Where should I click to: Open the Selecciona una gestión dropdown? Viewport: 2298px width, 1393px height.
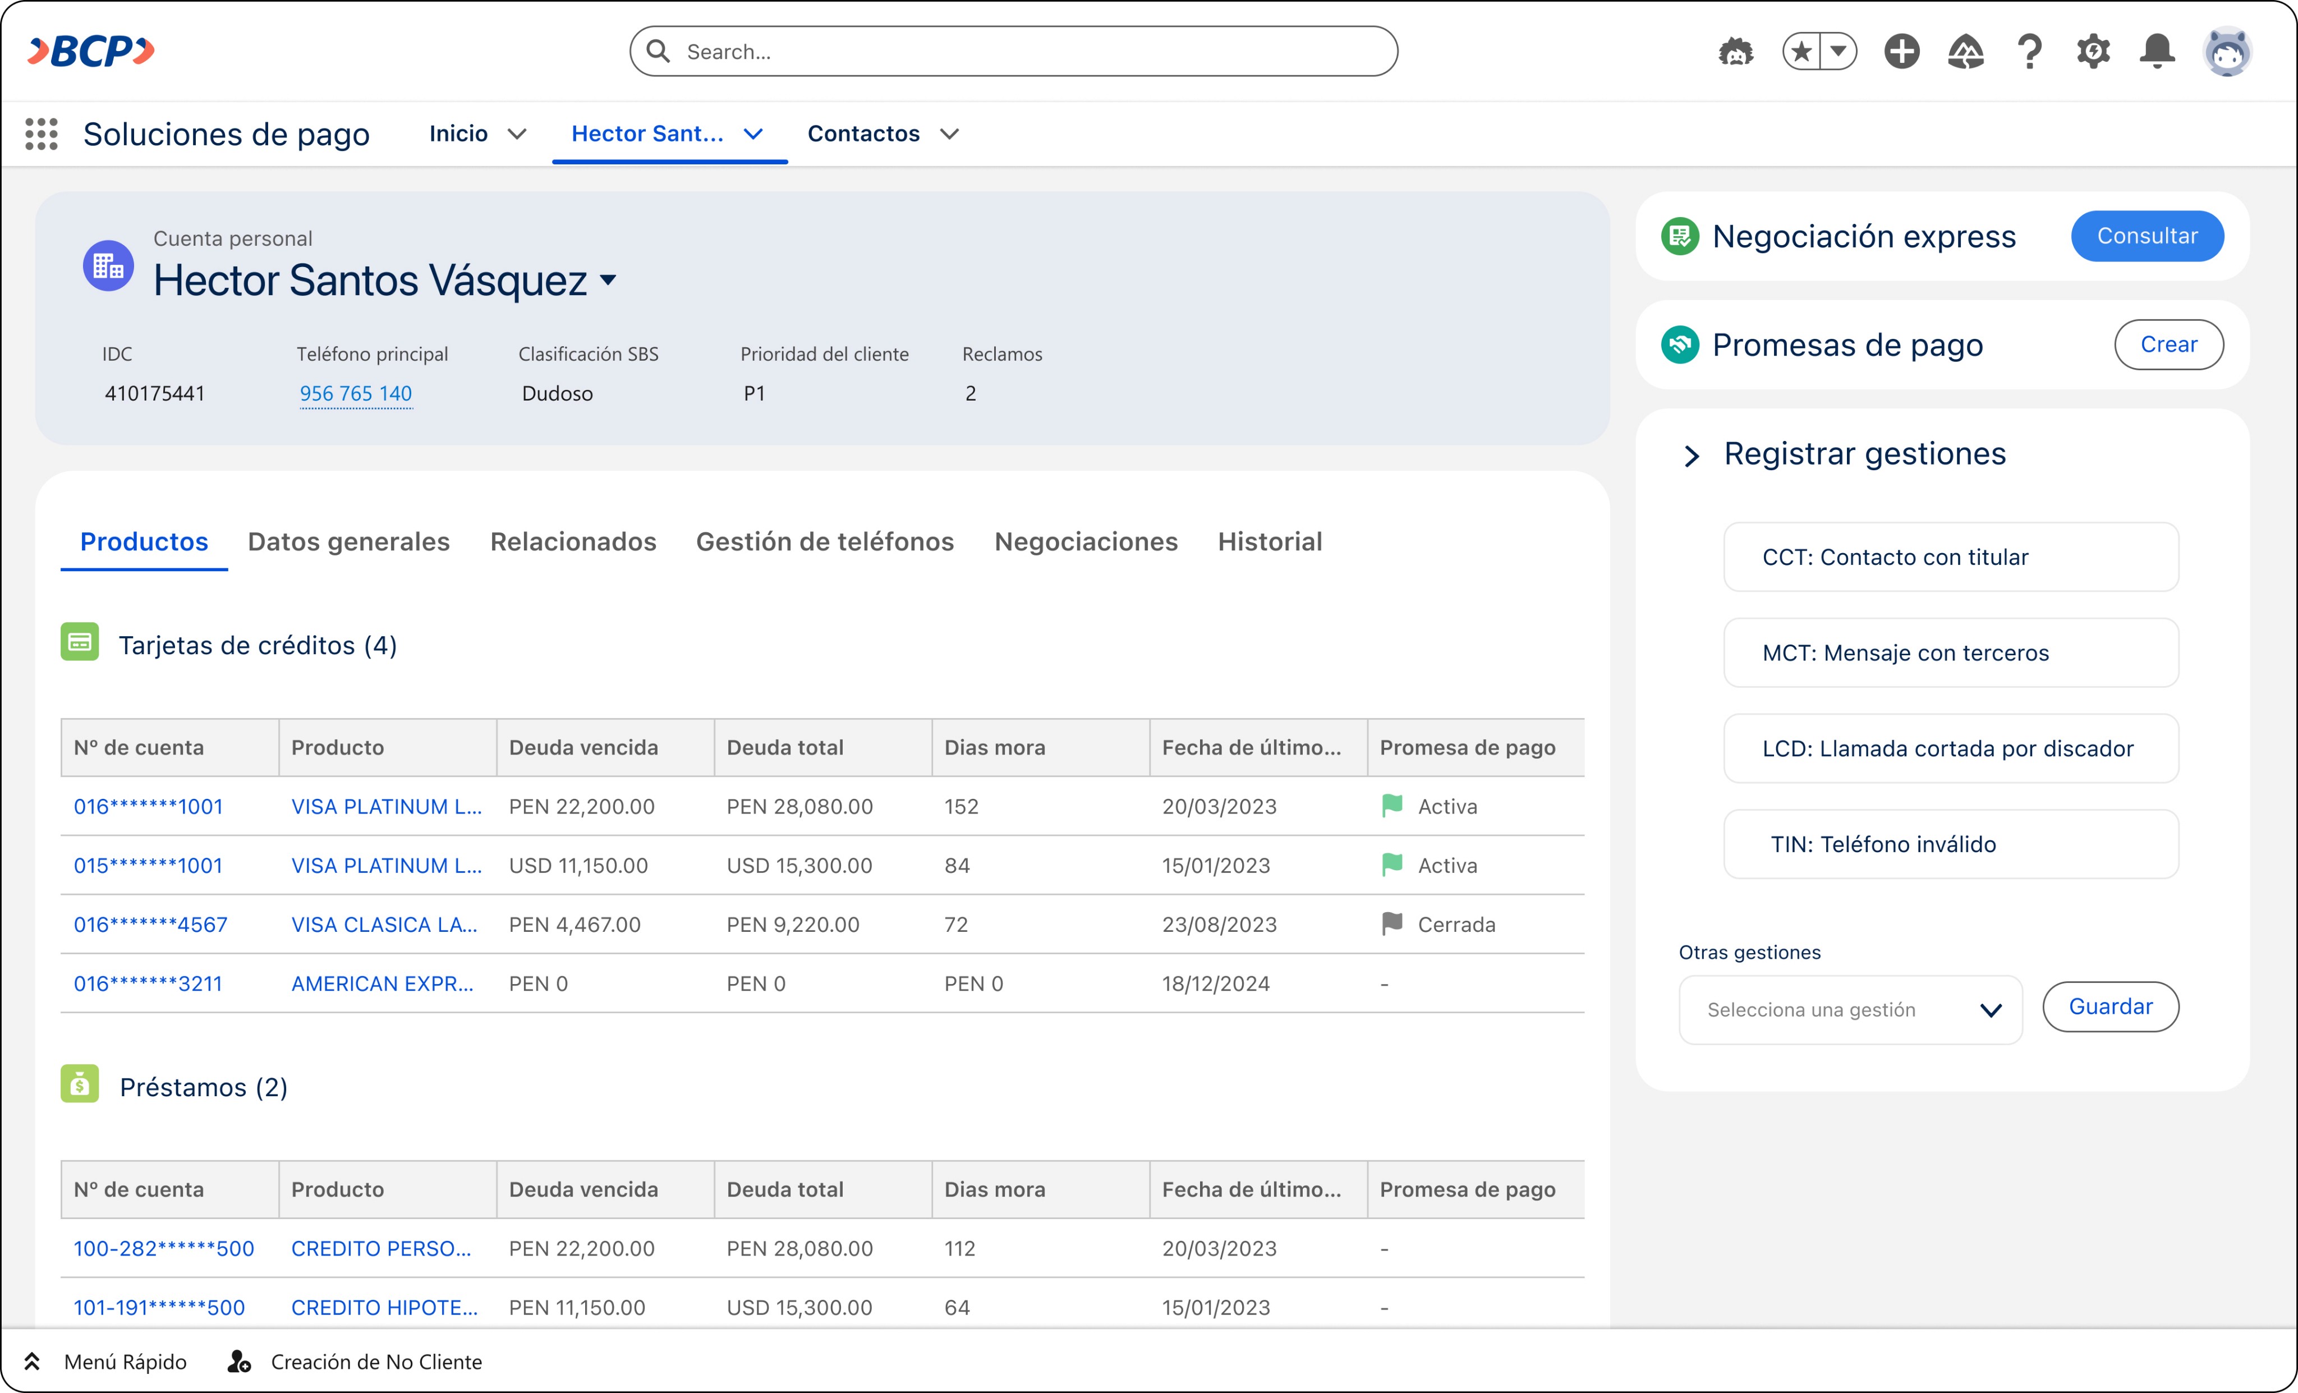1849,1010
